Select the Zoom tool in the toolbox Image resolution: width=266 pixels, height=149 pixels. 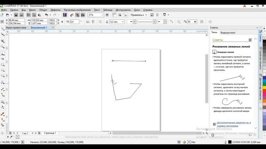pos(2,47)
